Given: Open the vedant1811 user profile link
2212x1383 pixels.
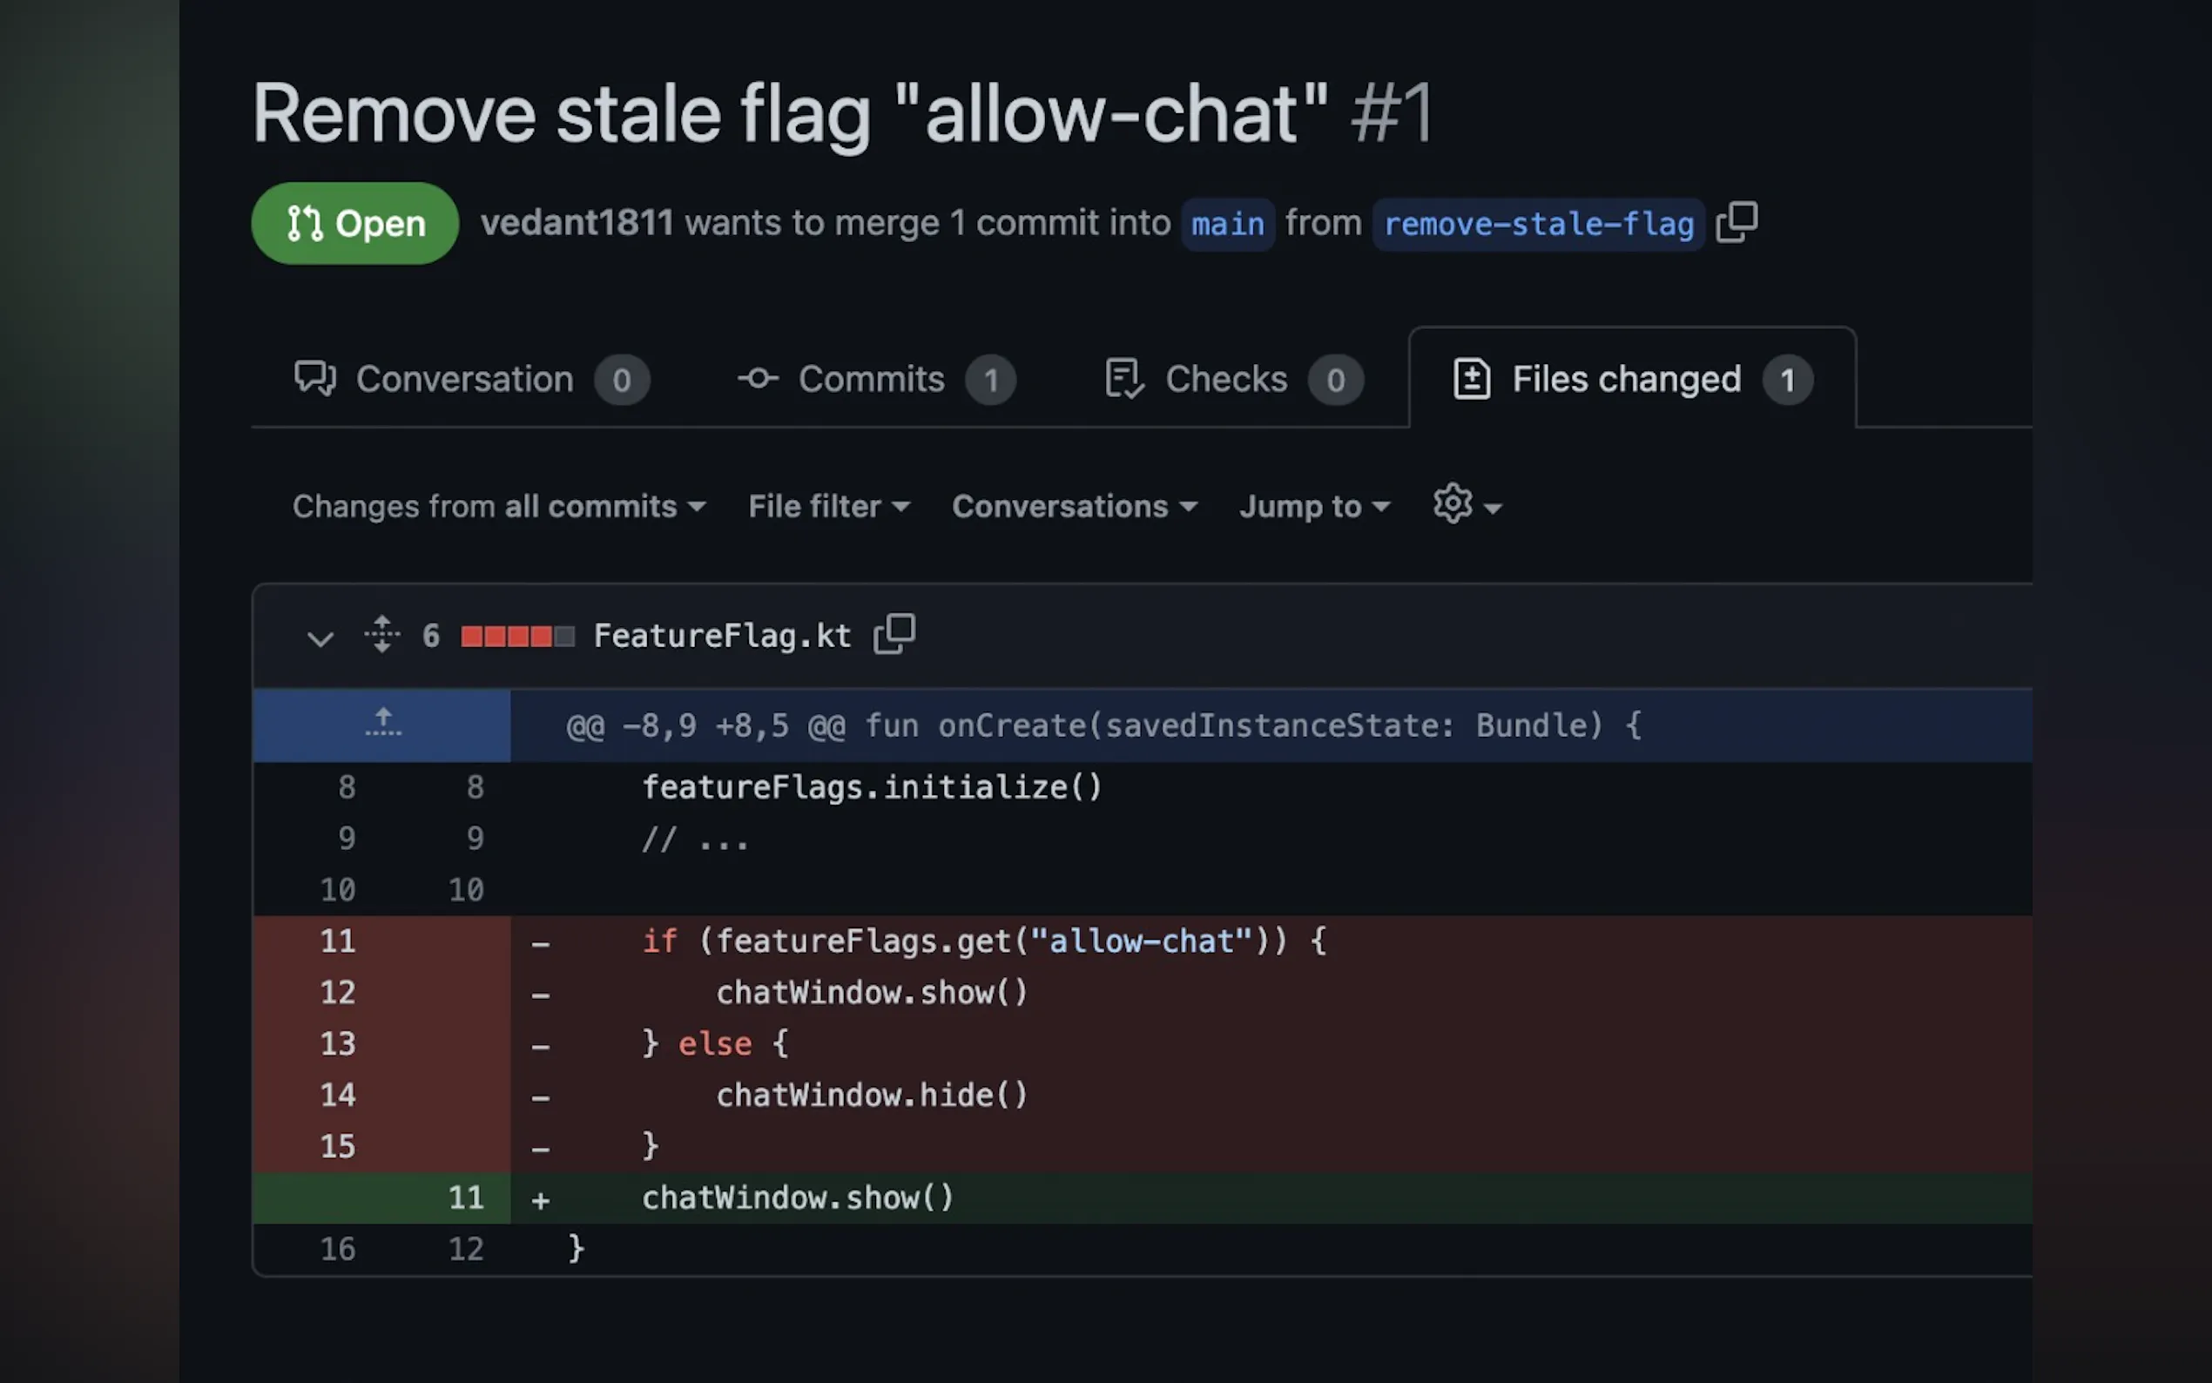Looking at the screenshot, I should point(577,223).
